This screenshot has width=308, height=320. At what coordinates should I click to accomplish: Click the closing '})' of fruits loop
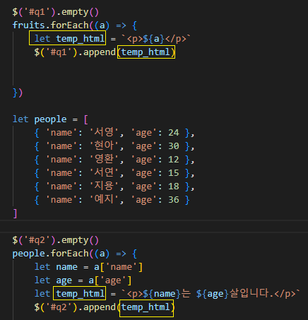[18, 93]
